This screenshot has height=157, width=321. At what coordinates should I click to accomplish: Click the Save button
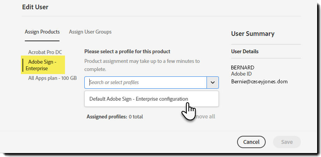pos(287,142)
